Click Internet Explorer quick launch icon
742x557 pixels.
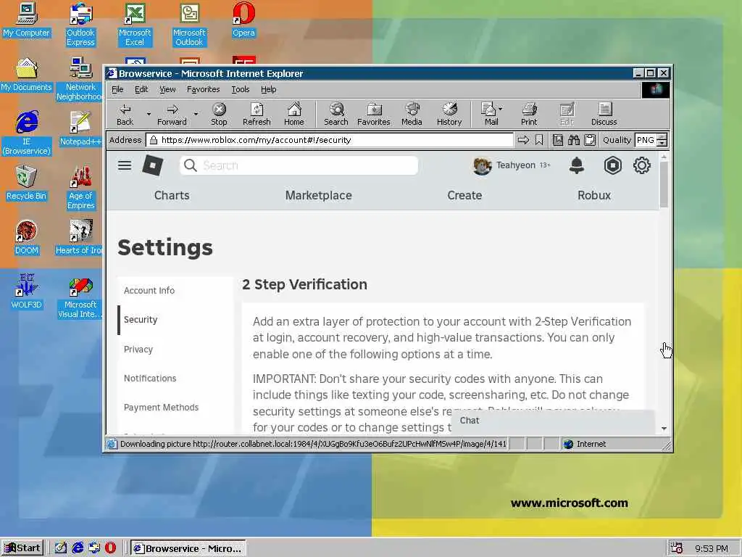78,548
